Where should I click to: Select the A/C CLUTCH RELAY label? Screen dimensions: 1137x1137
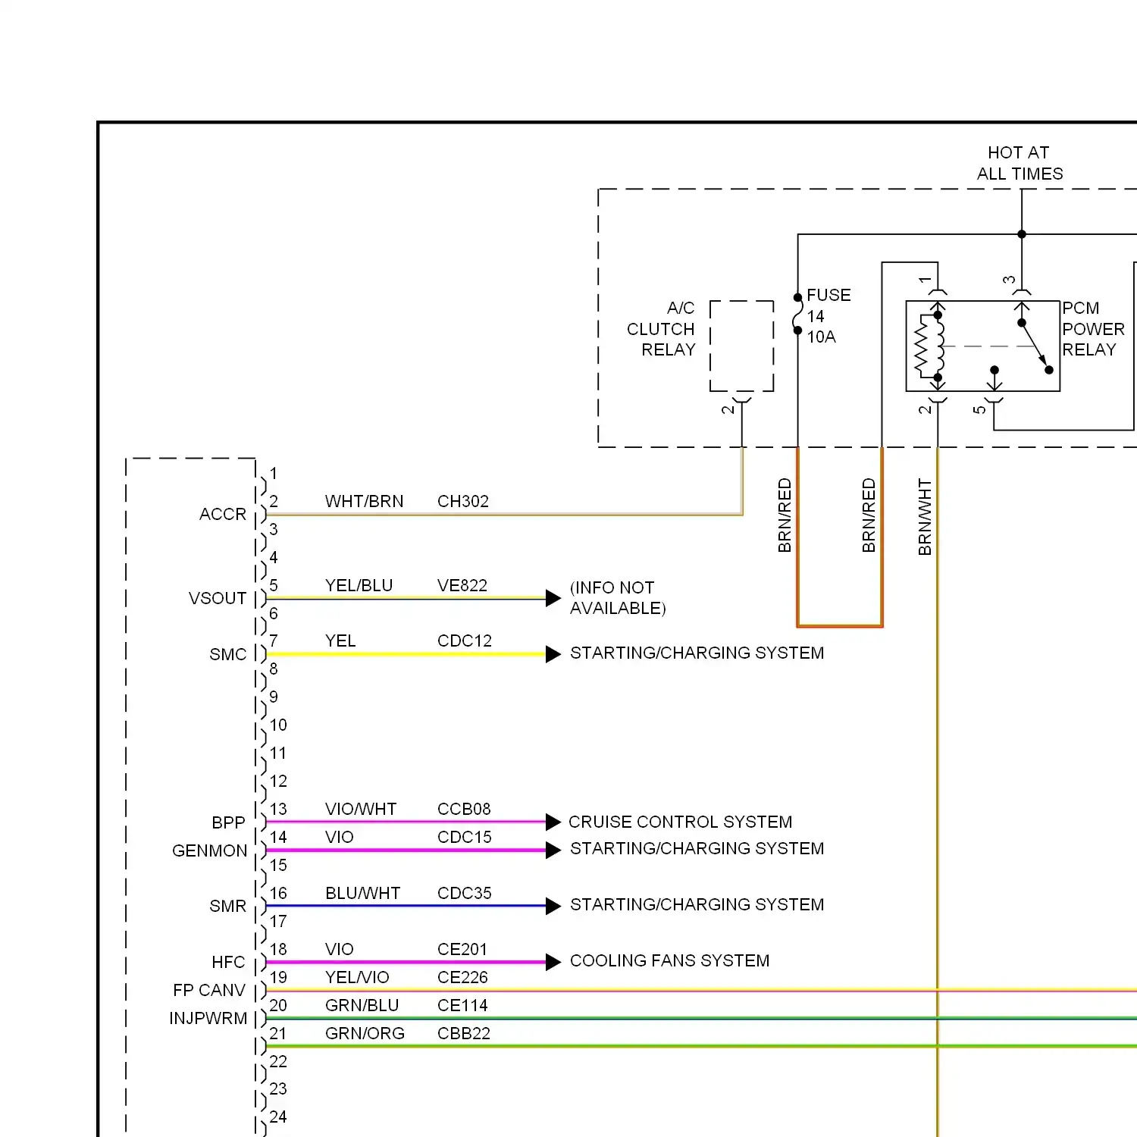pyautogui.click(x=661, y=329)
